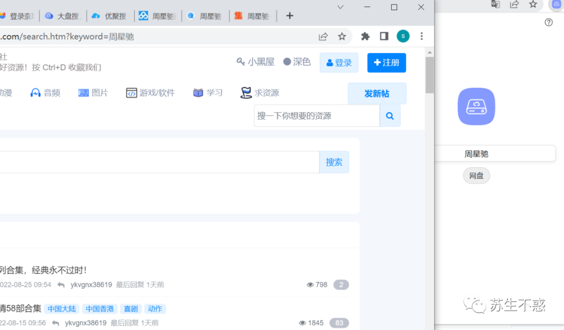Switch to the 优聚搜 browser tab
Screen dimensions: 564x330
(x=110, y=16)
